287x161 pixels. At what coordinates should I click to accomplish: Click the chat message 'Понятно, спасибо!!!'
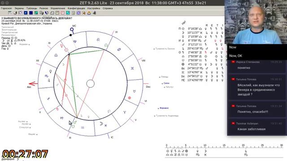tap(252, 112)
